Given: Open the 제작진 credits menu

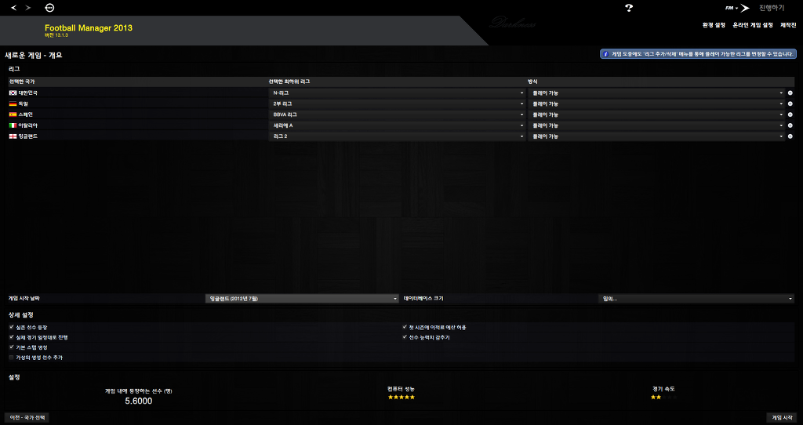Looking at the screenshot, I should click(x=788, y=25).
